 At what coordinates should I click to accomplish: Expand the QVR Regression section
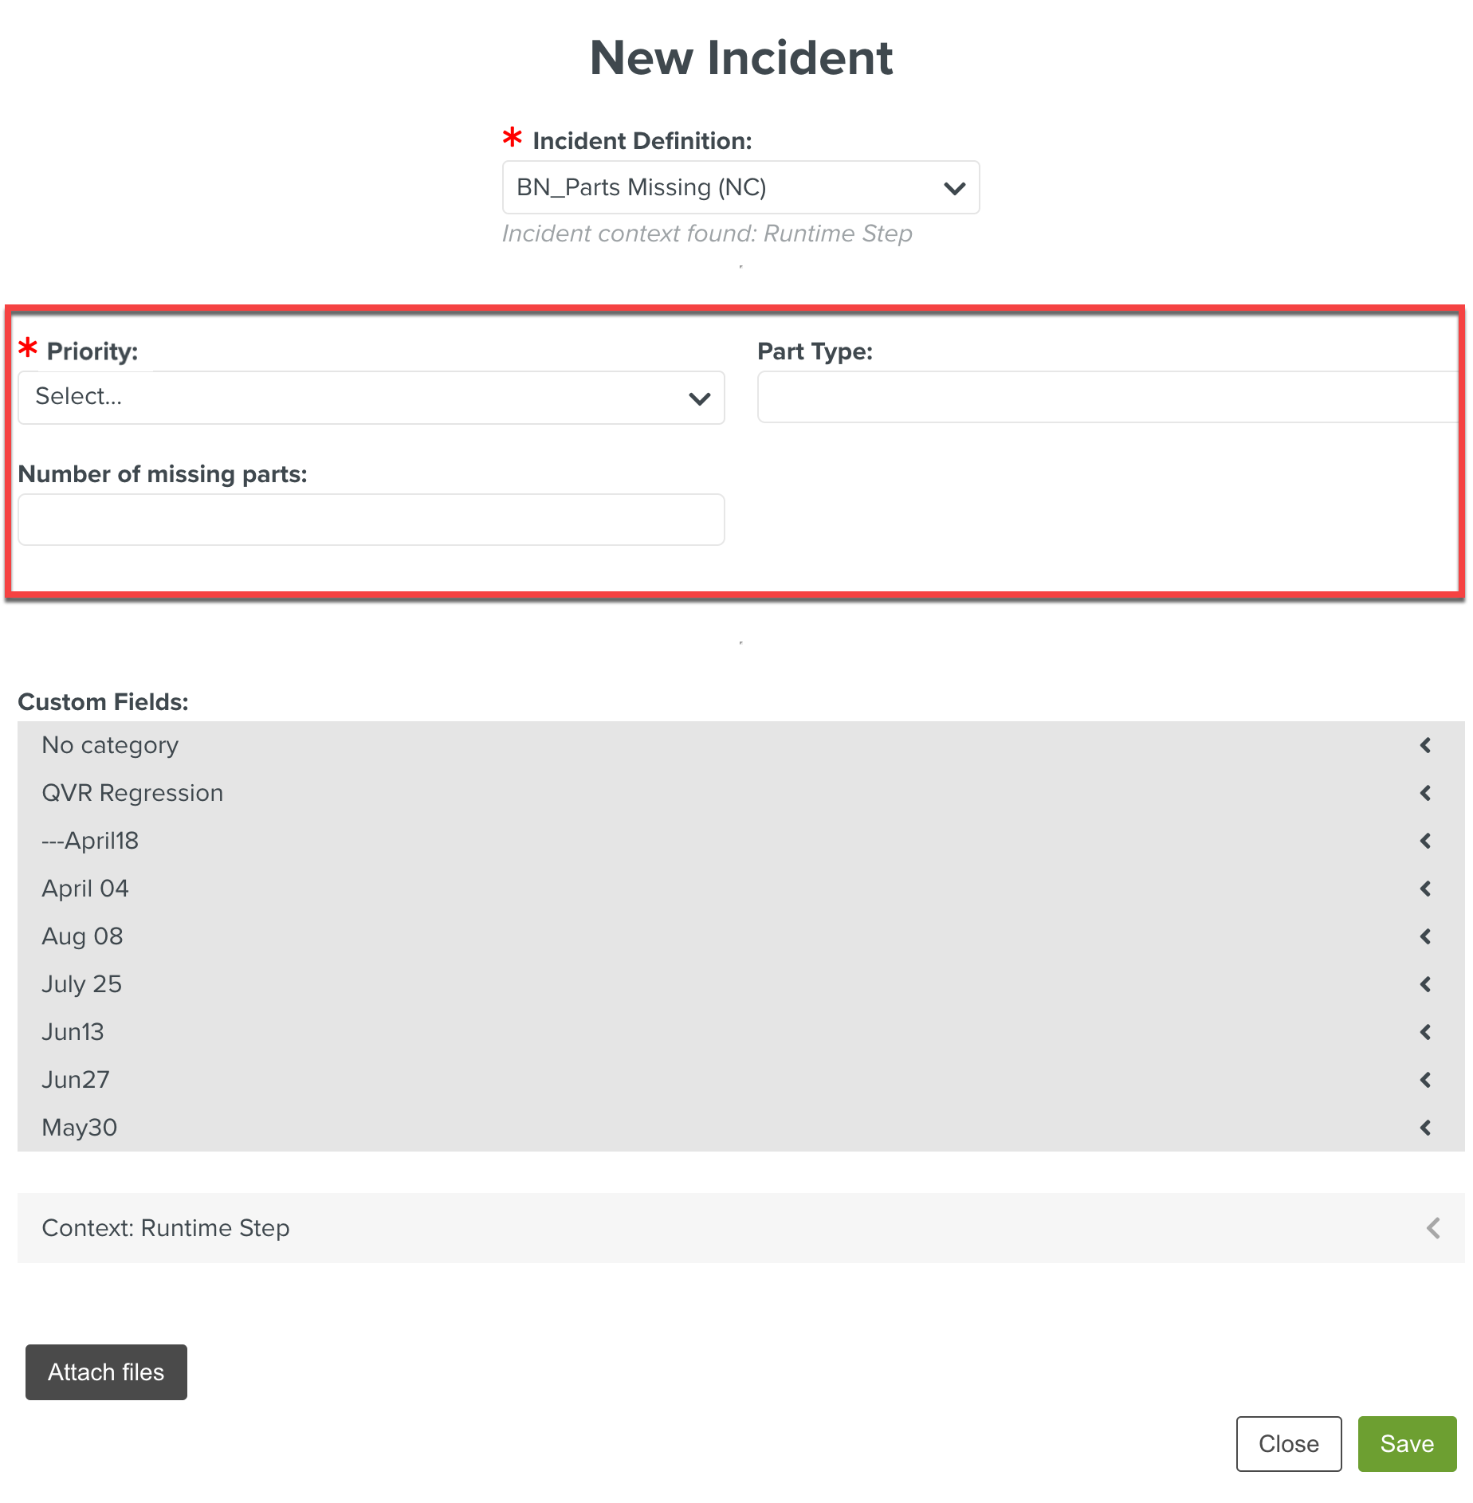[x=740, y=793]
